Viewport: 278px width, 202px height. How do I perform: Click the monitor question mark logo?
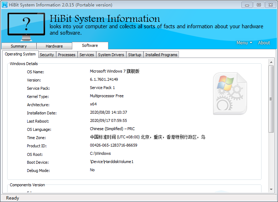pos(26,26)
